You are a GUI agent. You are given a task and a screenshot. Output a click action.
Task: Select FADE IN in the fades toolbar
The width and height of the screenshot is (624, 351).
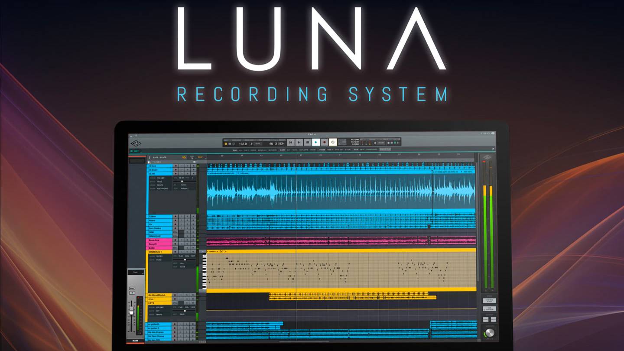(330, 150)
